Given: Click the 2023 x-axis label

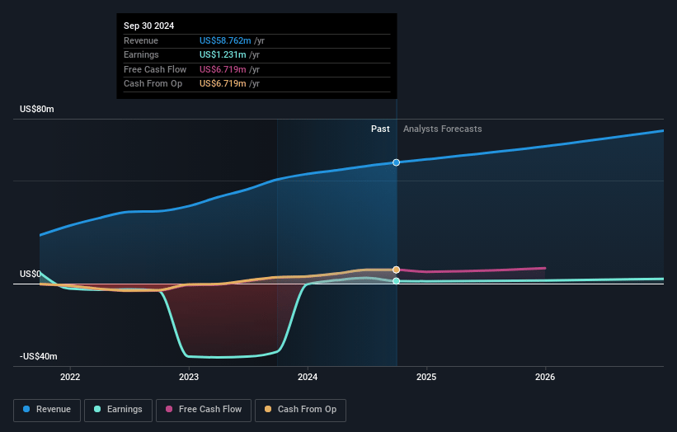Looking at the screenshot, I should coord(189,377).
